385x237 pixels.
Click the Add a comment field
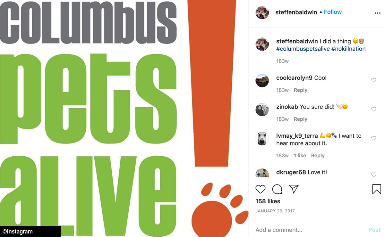click(x=308, y=230)
